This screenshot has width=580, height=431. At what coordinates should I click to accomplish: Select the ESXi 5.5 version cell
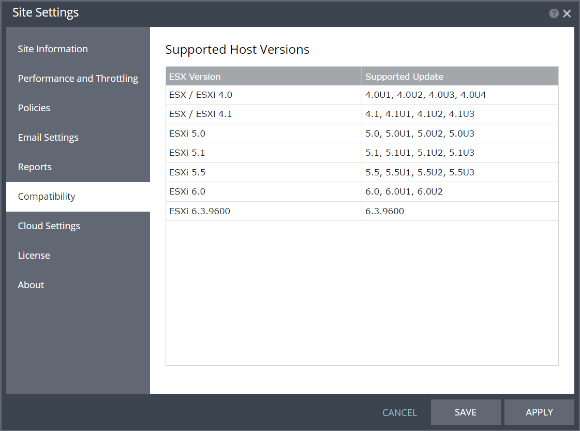click(x=264, y=172)
